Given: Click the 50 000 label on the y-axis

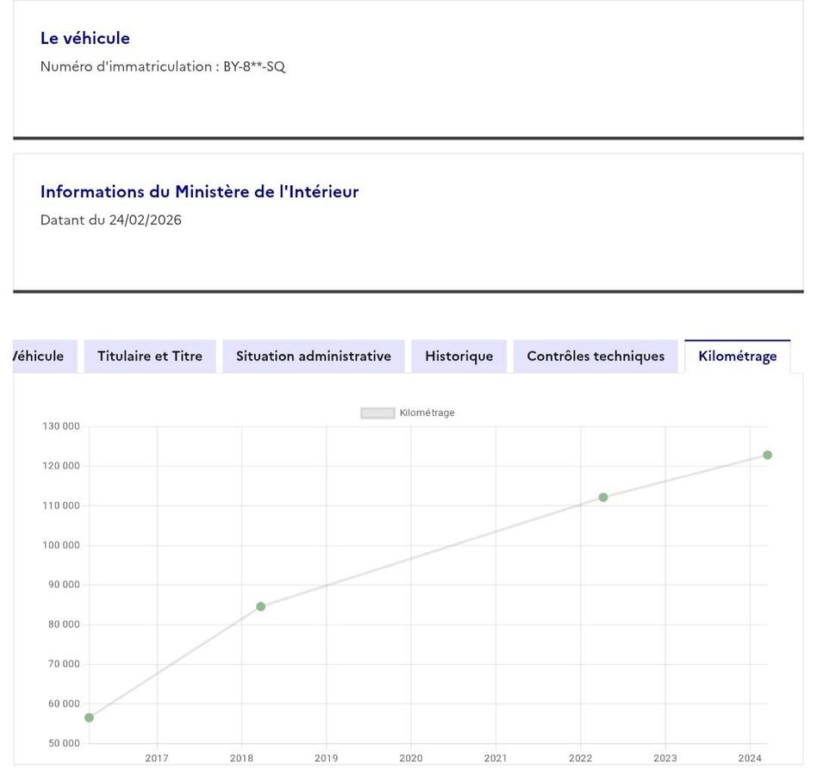Looking at the screenshot, I should pos(63,744).
